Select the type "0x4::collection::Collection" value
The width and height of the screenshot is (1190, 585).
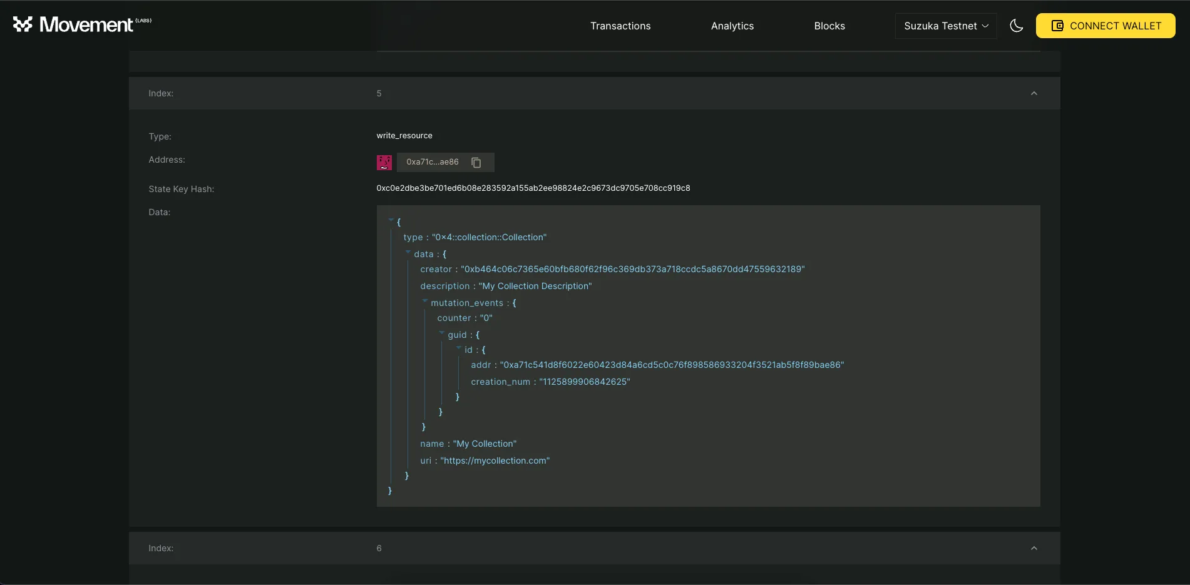[x=490, y=237]
